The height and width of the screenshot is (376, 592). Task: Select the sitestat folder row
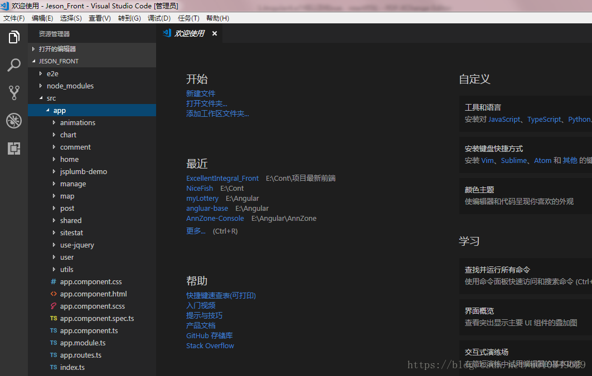(92, 233)
